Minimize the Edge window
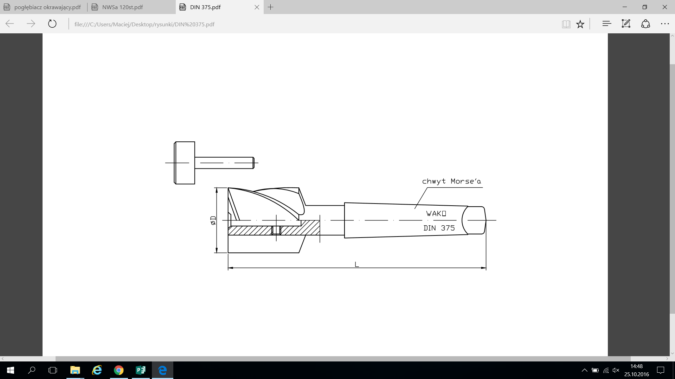The width and height of the screenshot is (675, 379). pos(625,7)
